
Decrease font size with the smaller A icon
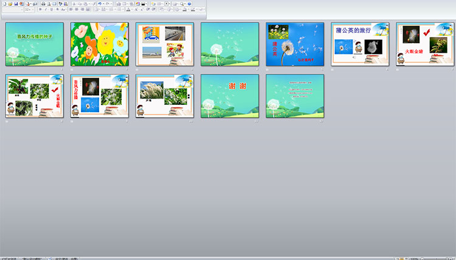(142, 10)
